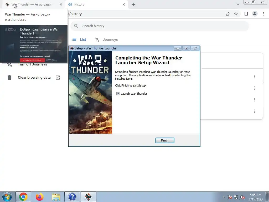Close the History tab
The height and width of the screenshot is (202, 269).
[124, 4]
